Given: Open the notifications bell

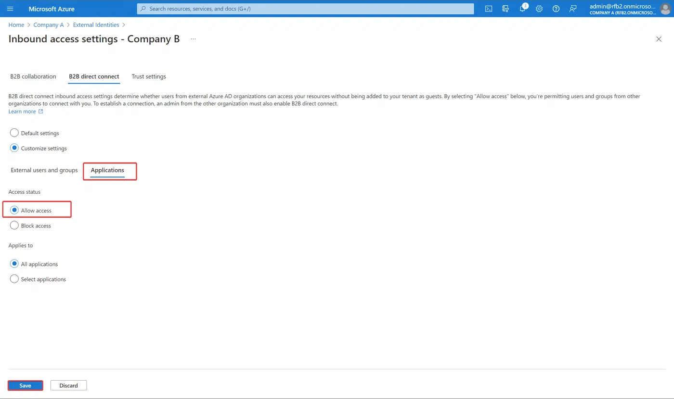Looking at the screenshot, I should pyautogui.click(x=523, y=9).
